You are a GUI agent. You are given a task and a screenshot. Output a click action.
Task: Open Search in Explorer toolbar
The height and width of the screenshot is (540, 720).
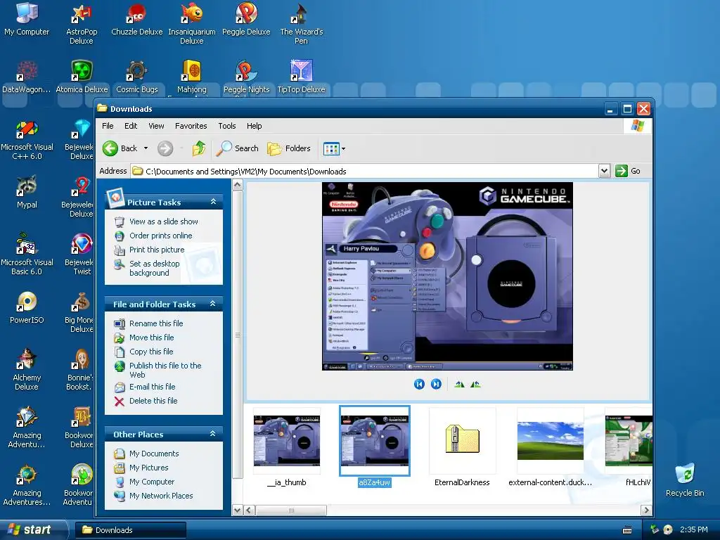tap(238, 148)
